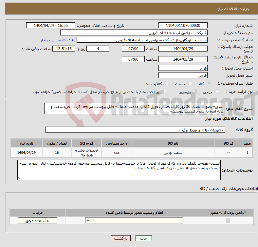Click the request creator name field

pyautogui.click(x=142, y=40)
